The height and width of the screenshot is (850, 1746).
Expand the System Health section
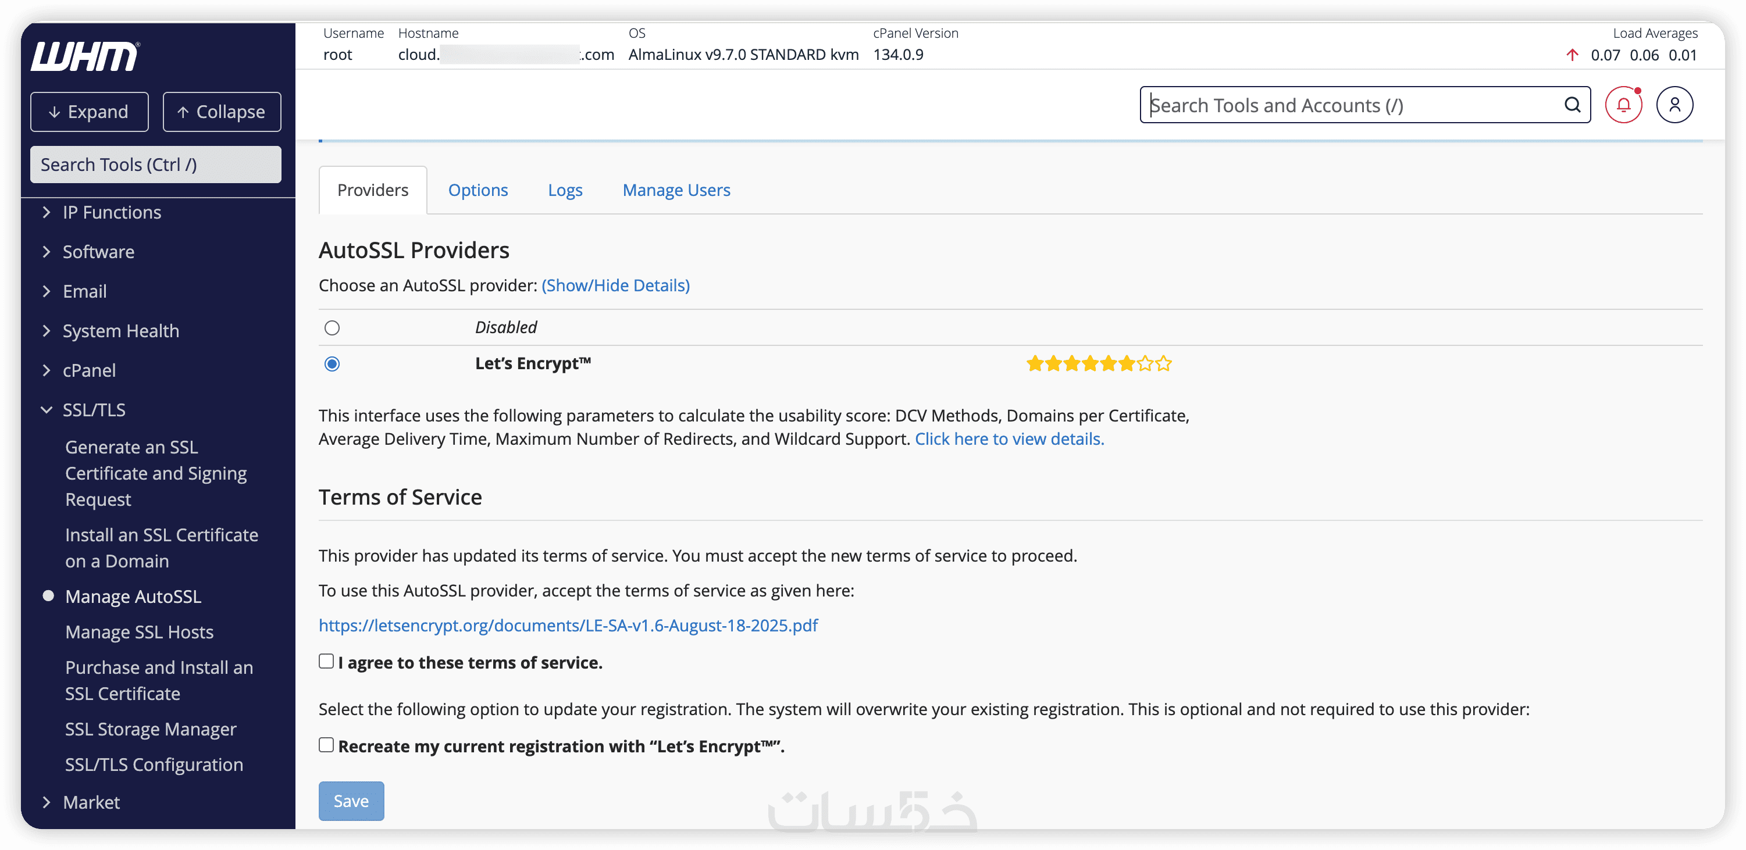[x=120, y=331]
